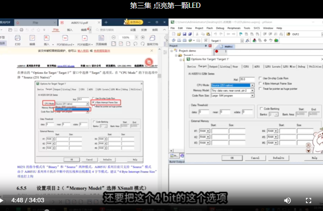Click the manage run-time environment green icon
The image size is (323, 211).
click(x=265, y=41)
